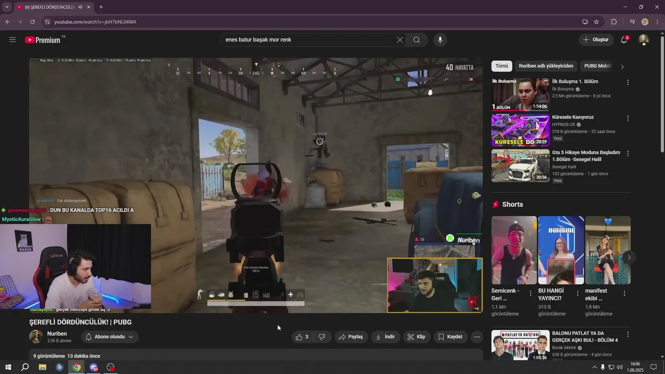Click the Paylaş share button
This screenshot has width=665, height=374.
coord(351,337)
